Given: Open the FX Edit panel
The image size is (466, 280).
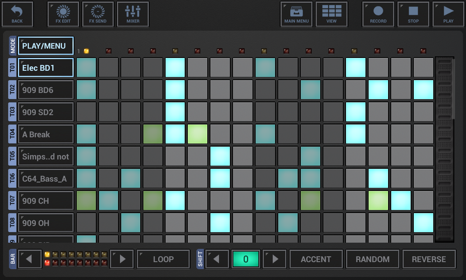Looking at the screenshot, I should pyautogui.click(x=63, y=14).
